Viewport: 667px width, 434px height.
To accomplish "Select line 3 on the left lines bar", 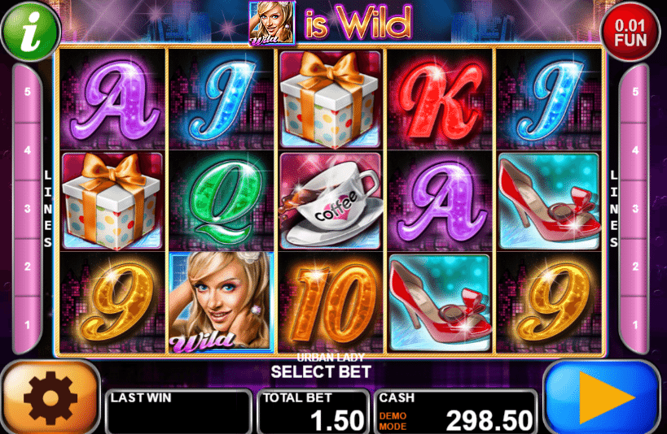I will click(27, 209).
